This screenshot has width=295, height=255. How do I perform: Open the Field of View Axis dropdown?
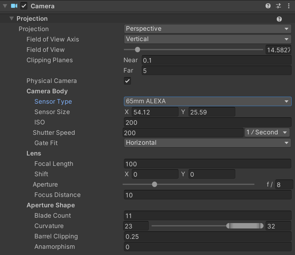click(x=208, y=39)
